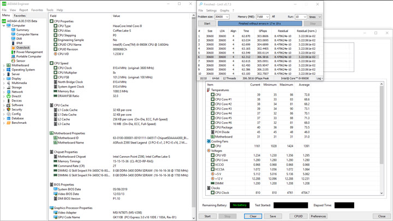
Task: Click the Server icon in the tree
Action: point(9,74)
